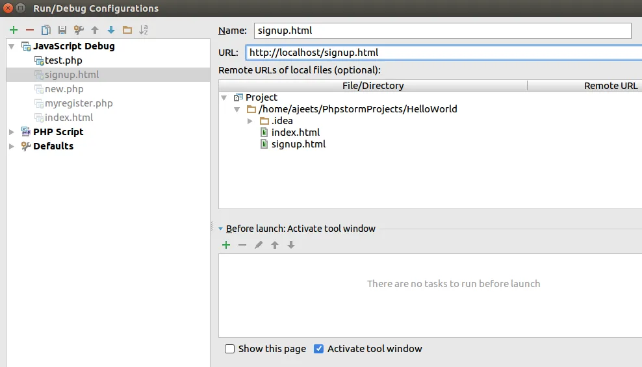The width and height of the screenshot is (642, 367).
Task: Create new folder for configurations
Action: click(x=127, y=30)
